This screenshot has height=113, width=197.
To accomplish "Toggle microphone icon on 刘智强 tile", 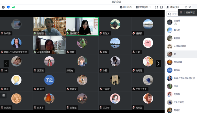I will click(x=35, y=33).
